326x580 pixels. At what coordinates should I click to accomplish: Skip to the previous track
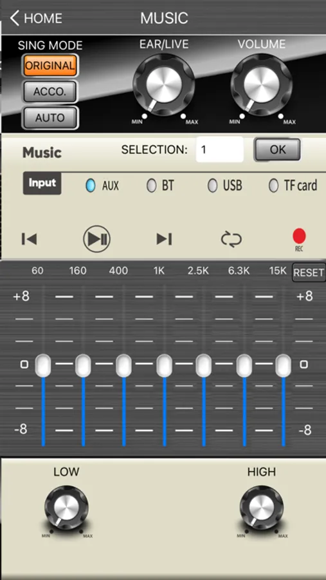point(29,239)
